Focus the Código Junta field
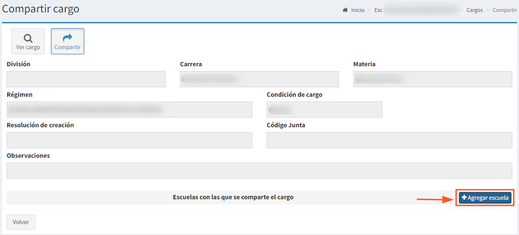This screenshot has width=519, height=235. click(x=389, y=140)
